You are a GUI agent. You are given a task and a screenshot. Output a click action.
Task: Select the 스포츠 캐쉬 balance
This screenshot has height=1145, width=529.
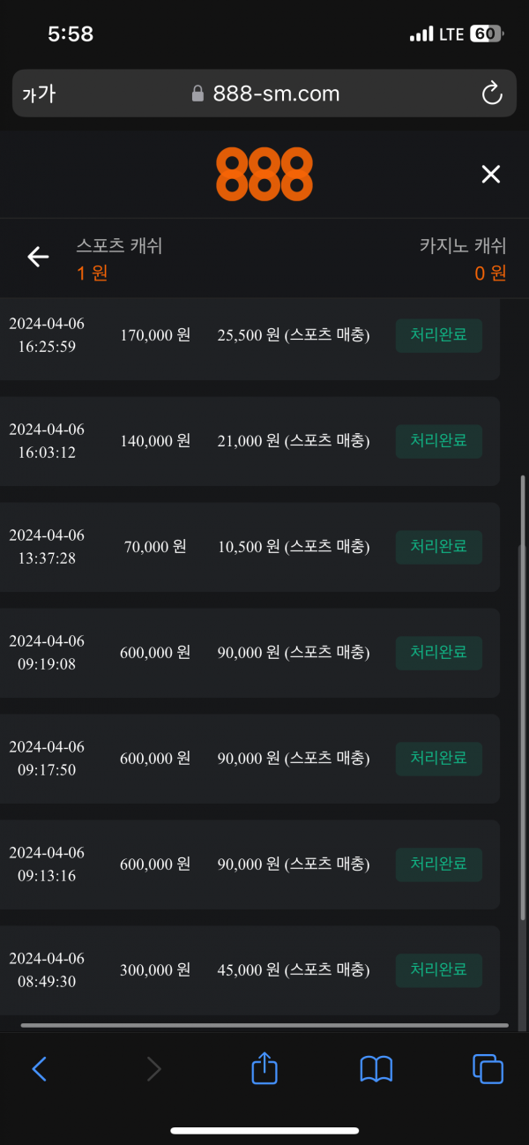click(x=119, y=259)
